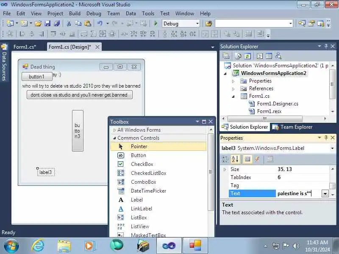
Task: Open Windows Media Player from the taskbar
Action: pyautogui.click(x=90, y=246)
